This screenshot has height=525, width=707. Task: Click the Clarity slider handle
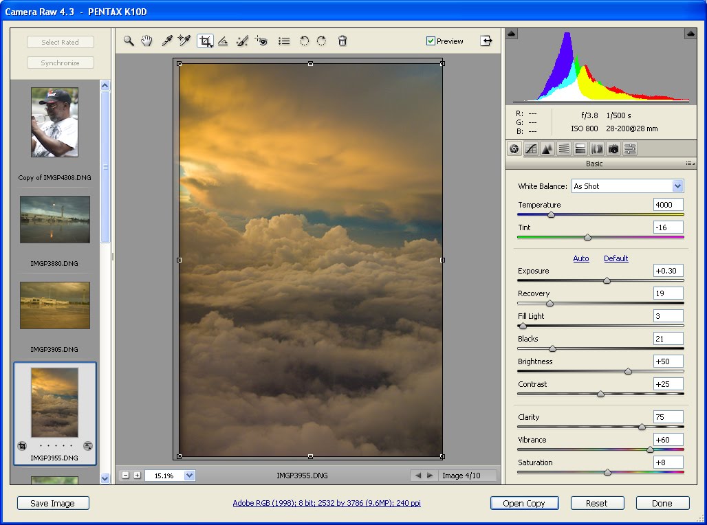pos(642,427)
